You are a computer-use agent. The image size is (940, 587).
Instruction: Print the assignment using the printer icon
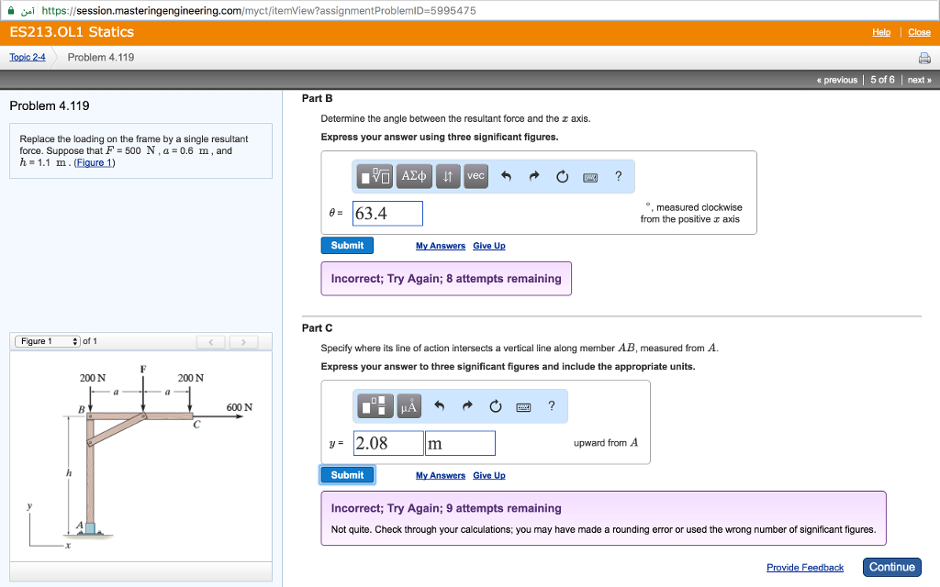click(925, 56)
